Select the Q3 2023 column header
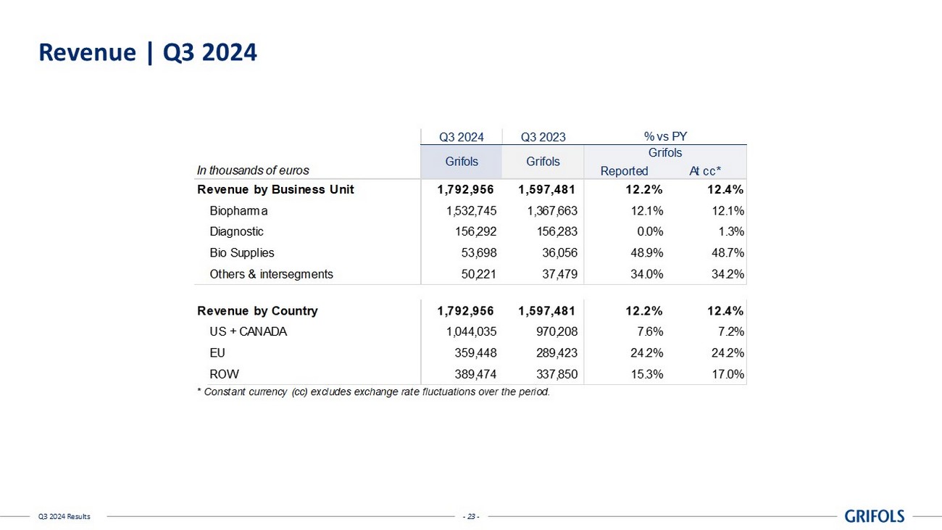Screen dimensions: 942x530 click(543, 136)
